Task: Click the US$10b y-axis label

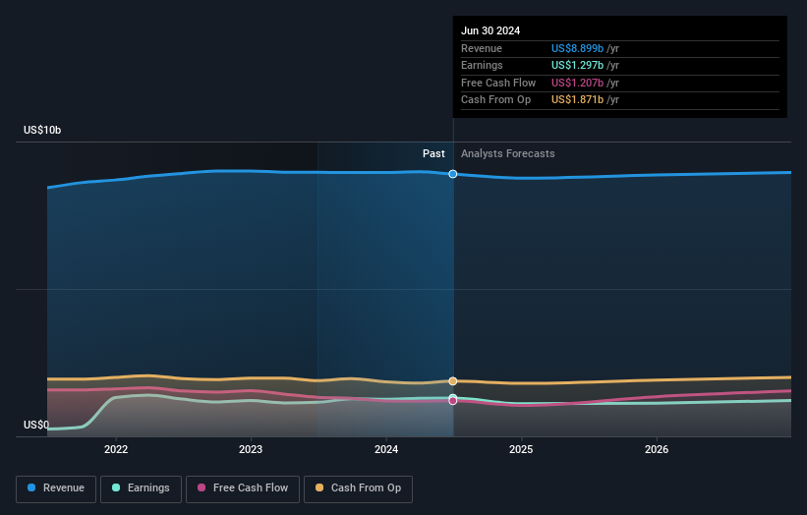Action: [x=42, y=130]
